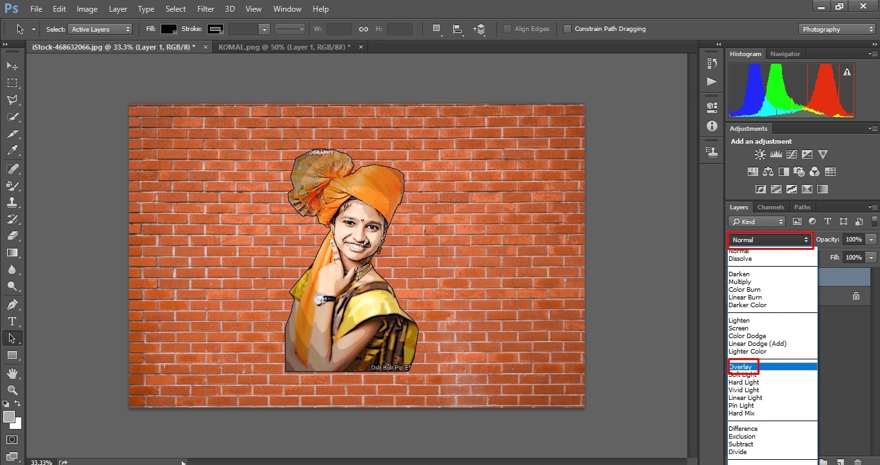
Task: Toggle the Align Edges checkbox
Action: pyautogui.click(x=507, y=29)
